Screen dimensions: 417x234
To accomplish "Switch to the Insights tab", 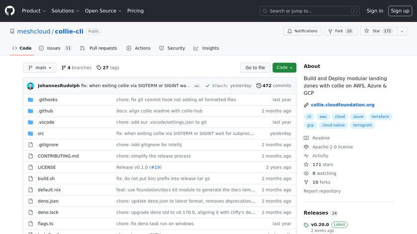I will coord(207,49).
